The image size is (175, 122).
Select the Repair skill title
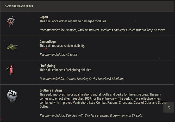(x=44, y=17)
